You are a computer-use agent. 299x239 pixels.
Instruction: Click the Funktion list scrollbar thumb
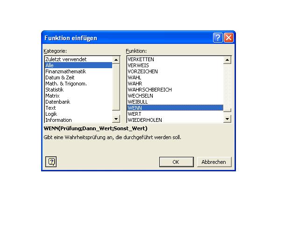click(227, 110)
